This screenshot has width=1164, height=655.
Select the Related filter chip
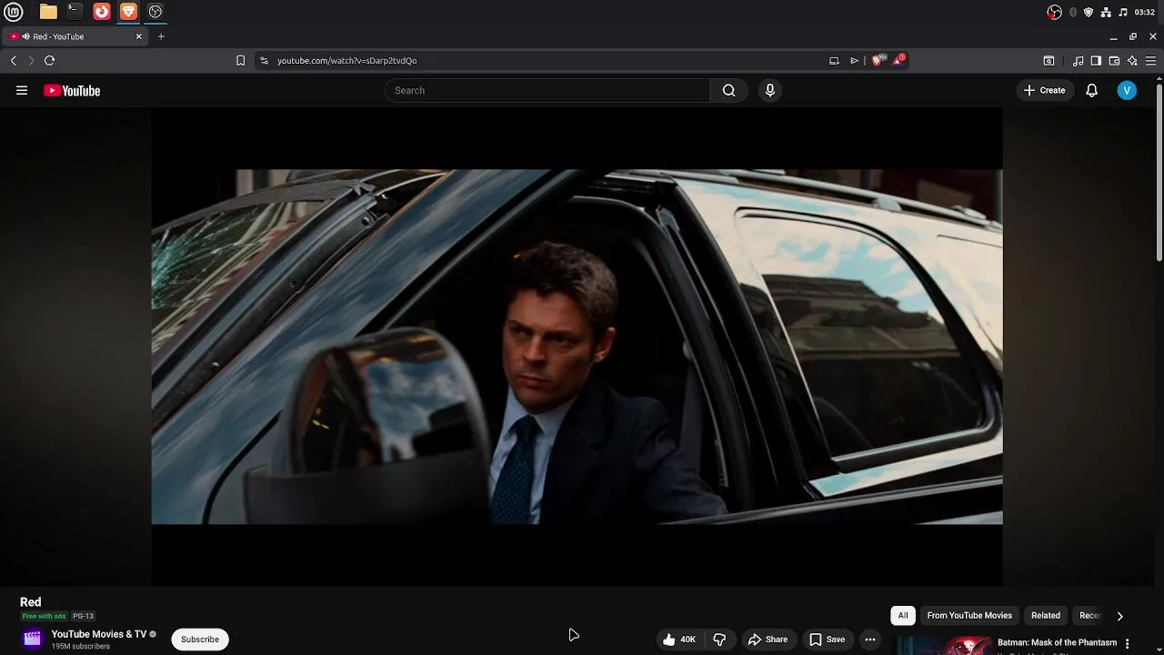point(1046,616)
